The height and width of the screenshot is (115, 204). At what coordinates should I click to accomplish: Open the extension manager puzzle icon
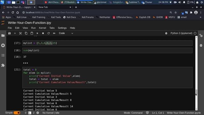click(3, 65)
